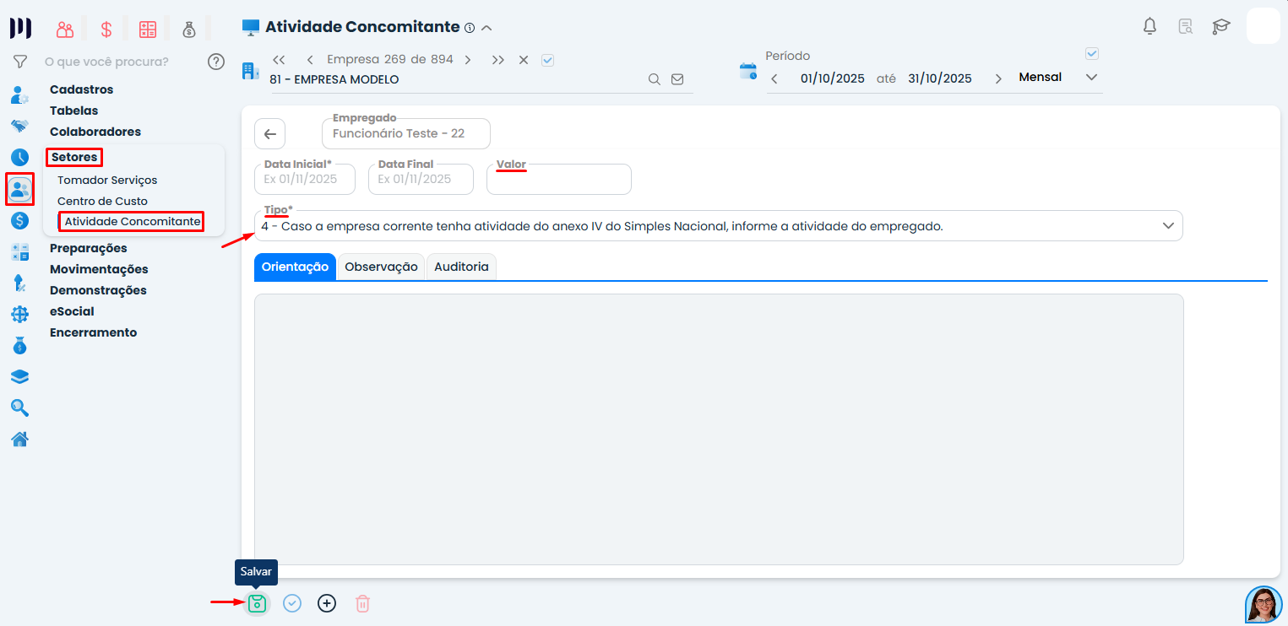1288x626 pixels.
Task: Search companies with the magnifier icon
Action: point(654,79)
